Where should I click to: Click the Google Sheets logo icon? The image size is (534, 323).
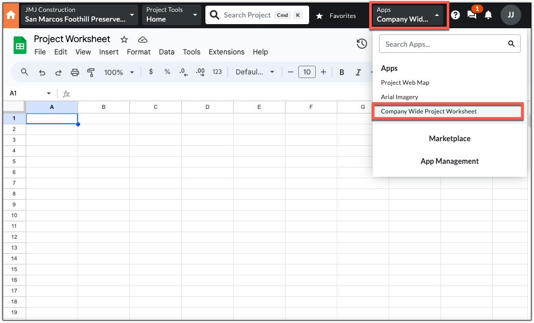pos(20,45)
